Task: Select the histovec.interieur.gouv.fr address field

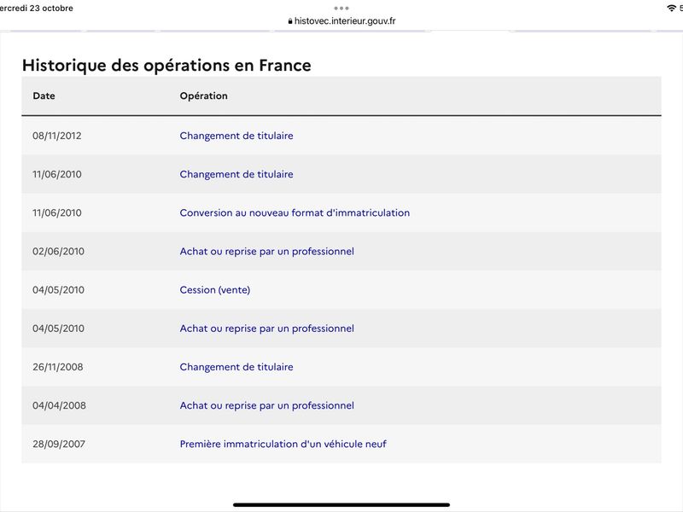Action: tap(341, 20)
